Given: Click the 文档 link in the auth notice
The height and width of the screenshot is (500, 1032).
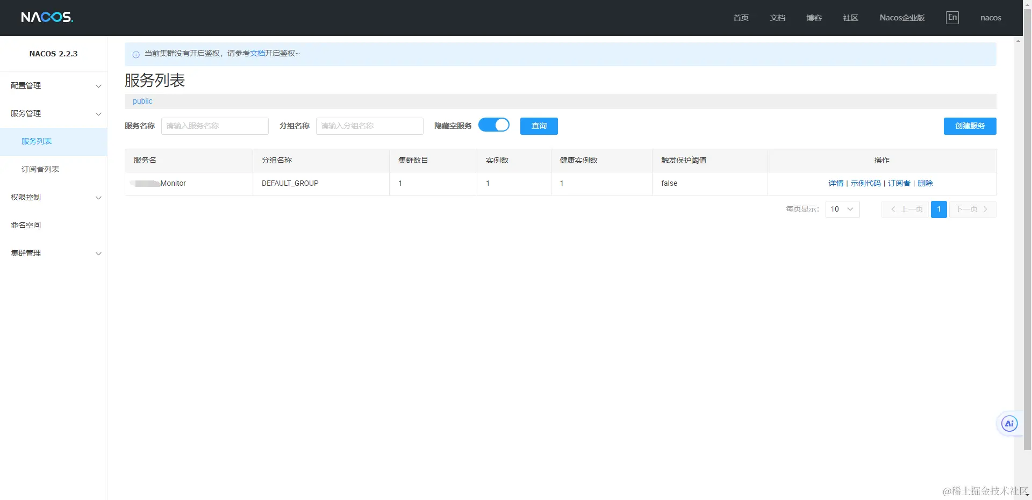Looking at the screenshot, I should (x=257, y=53).
